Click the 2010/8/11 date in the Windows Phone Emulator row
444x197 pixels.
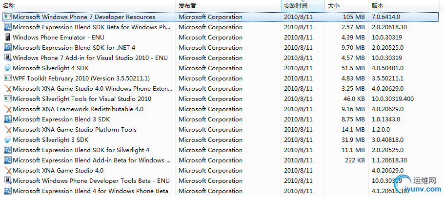(x=298, y=38)
